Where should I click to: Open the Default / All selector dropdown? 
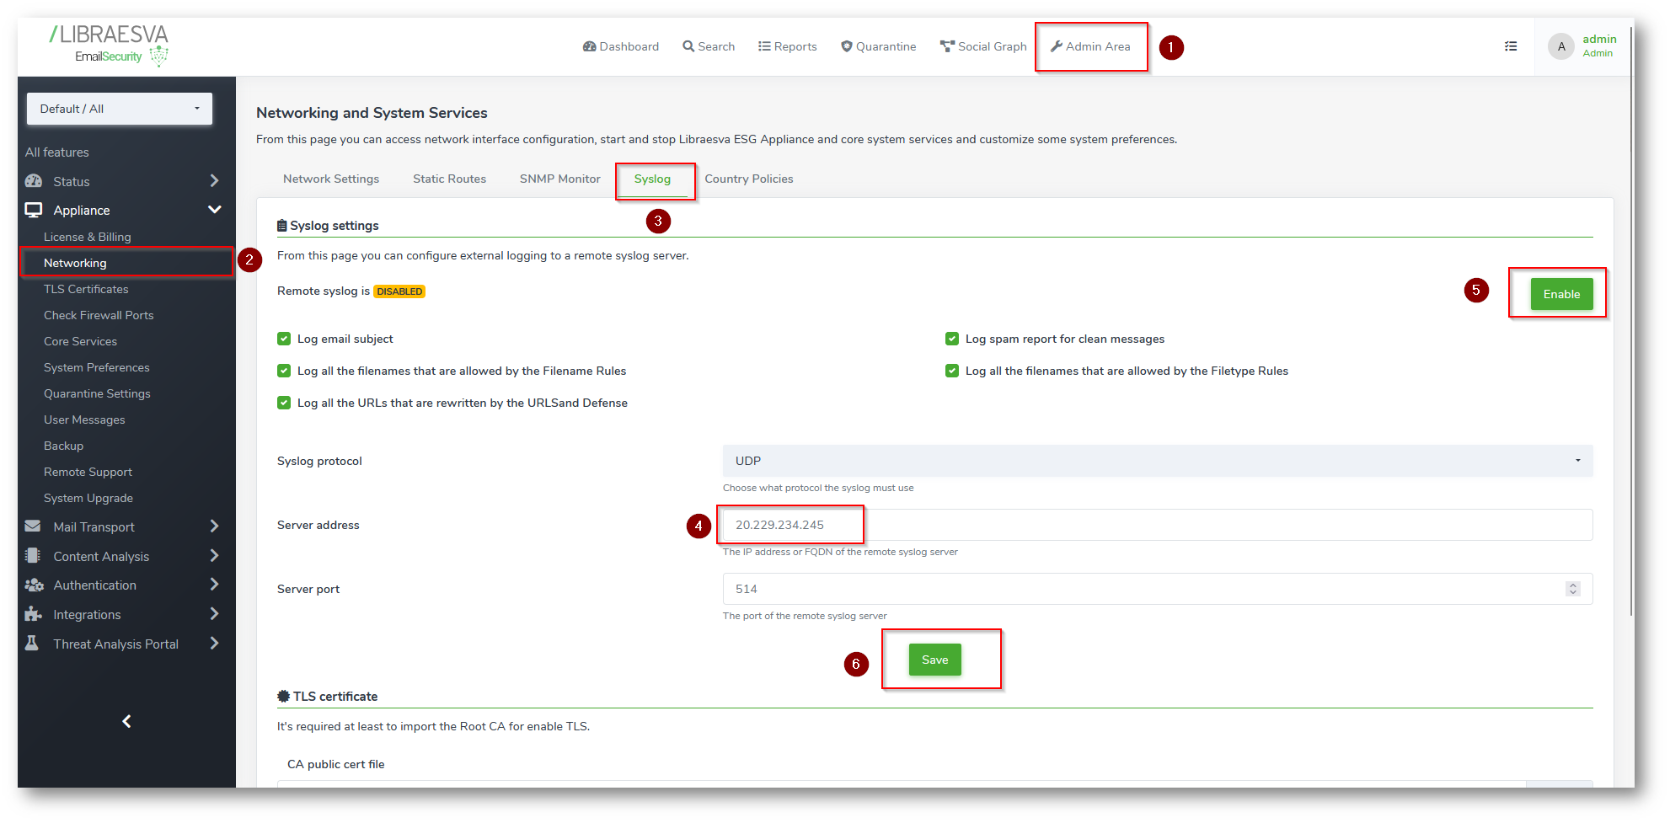point(120,109)
